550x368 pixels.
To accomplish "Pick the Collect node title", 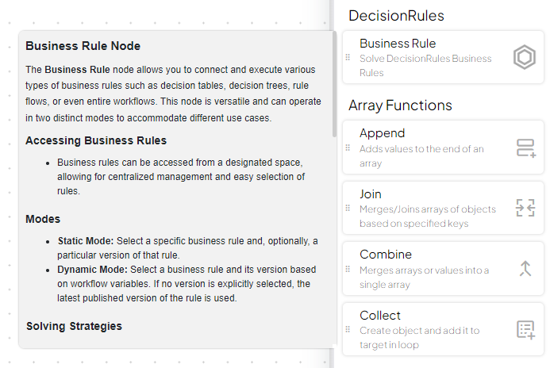I will click(x=380, y=316).
